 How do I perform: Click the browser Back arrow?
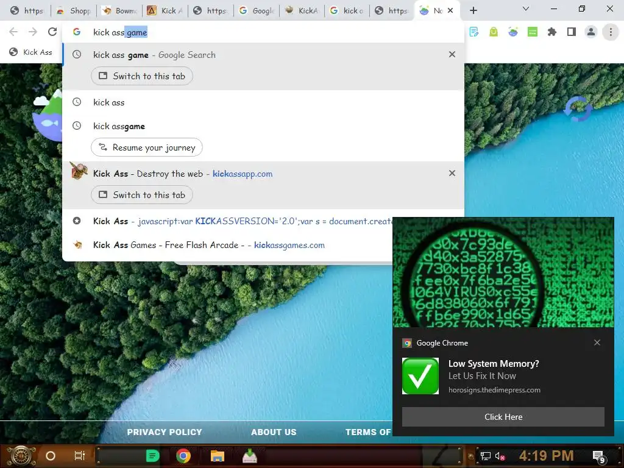coord(13,32)
